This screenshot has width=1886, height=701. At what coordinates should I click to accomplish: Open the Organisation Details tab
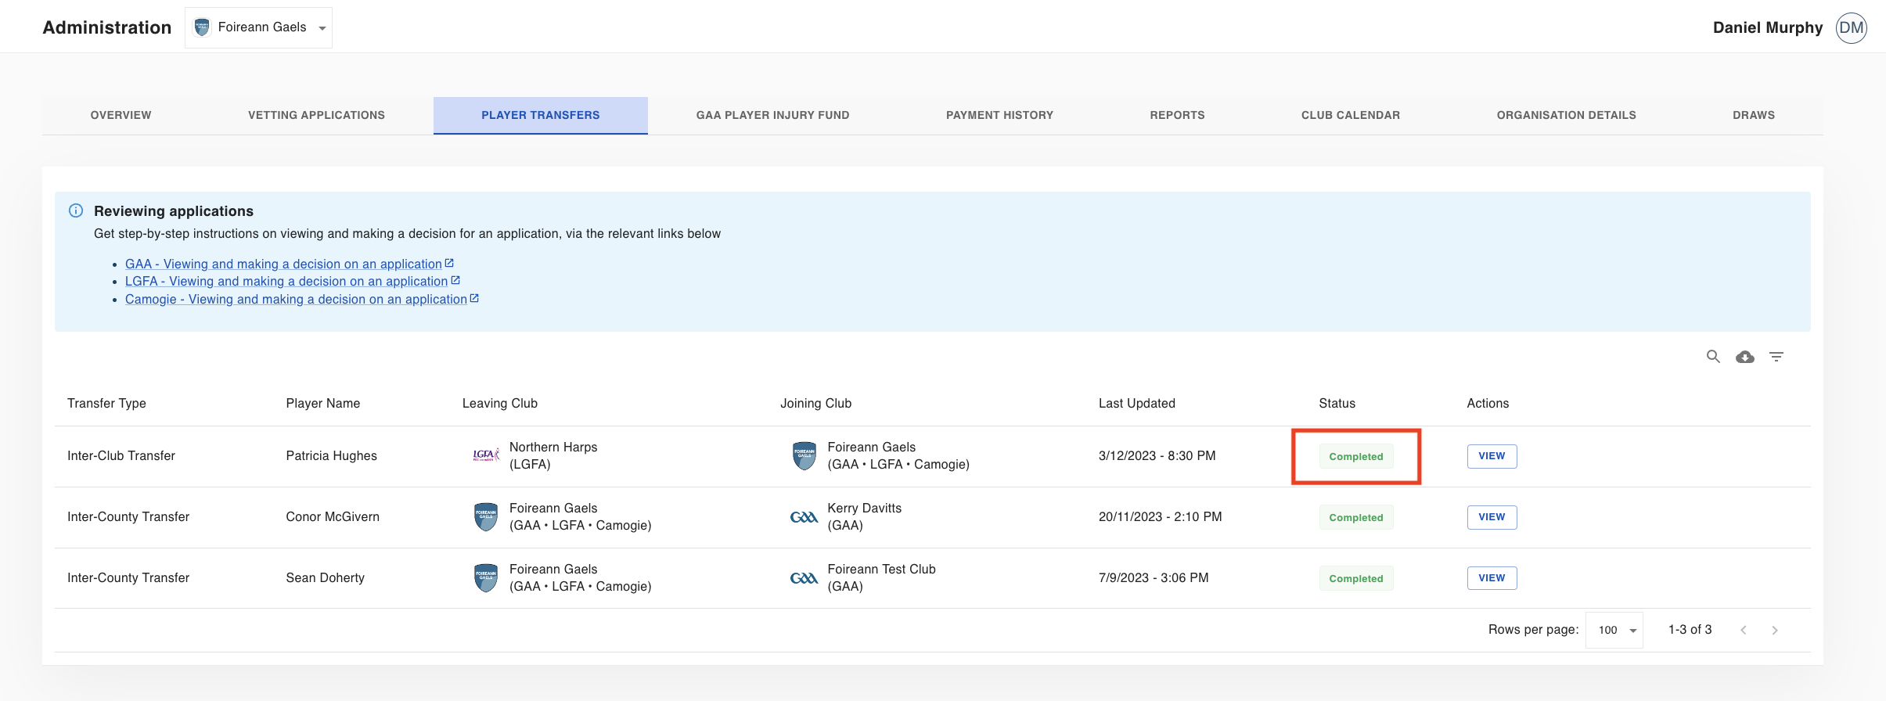click(1566, 115)
